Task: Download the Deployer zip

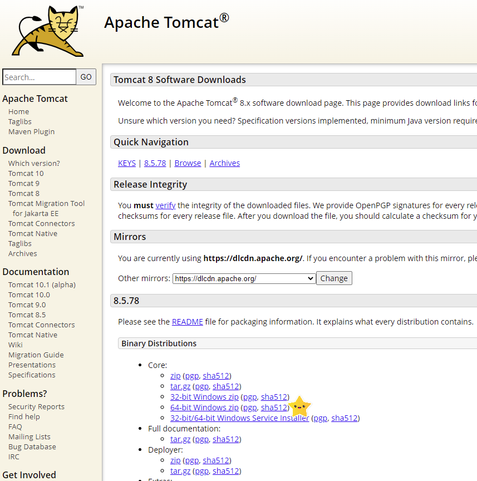Action: point(175,460)
